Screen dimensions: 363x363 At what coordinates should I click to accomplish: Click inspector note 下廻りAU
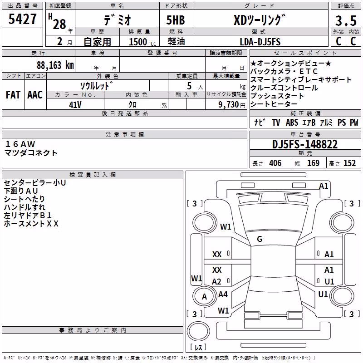click(21, 191)
